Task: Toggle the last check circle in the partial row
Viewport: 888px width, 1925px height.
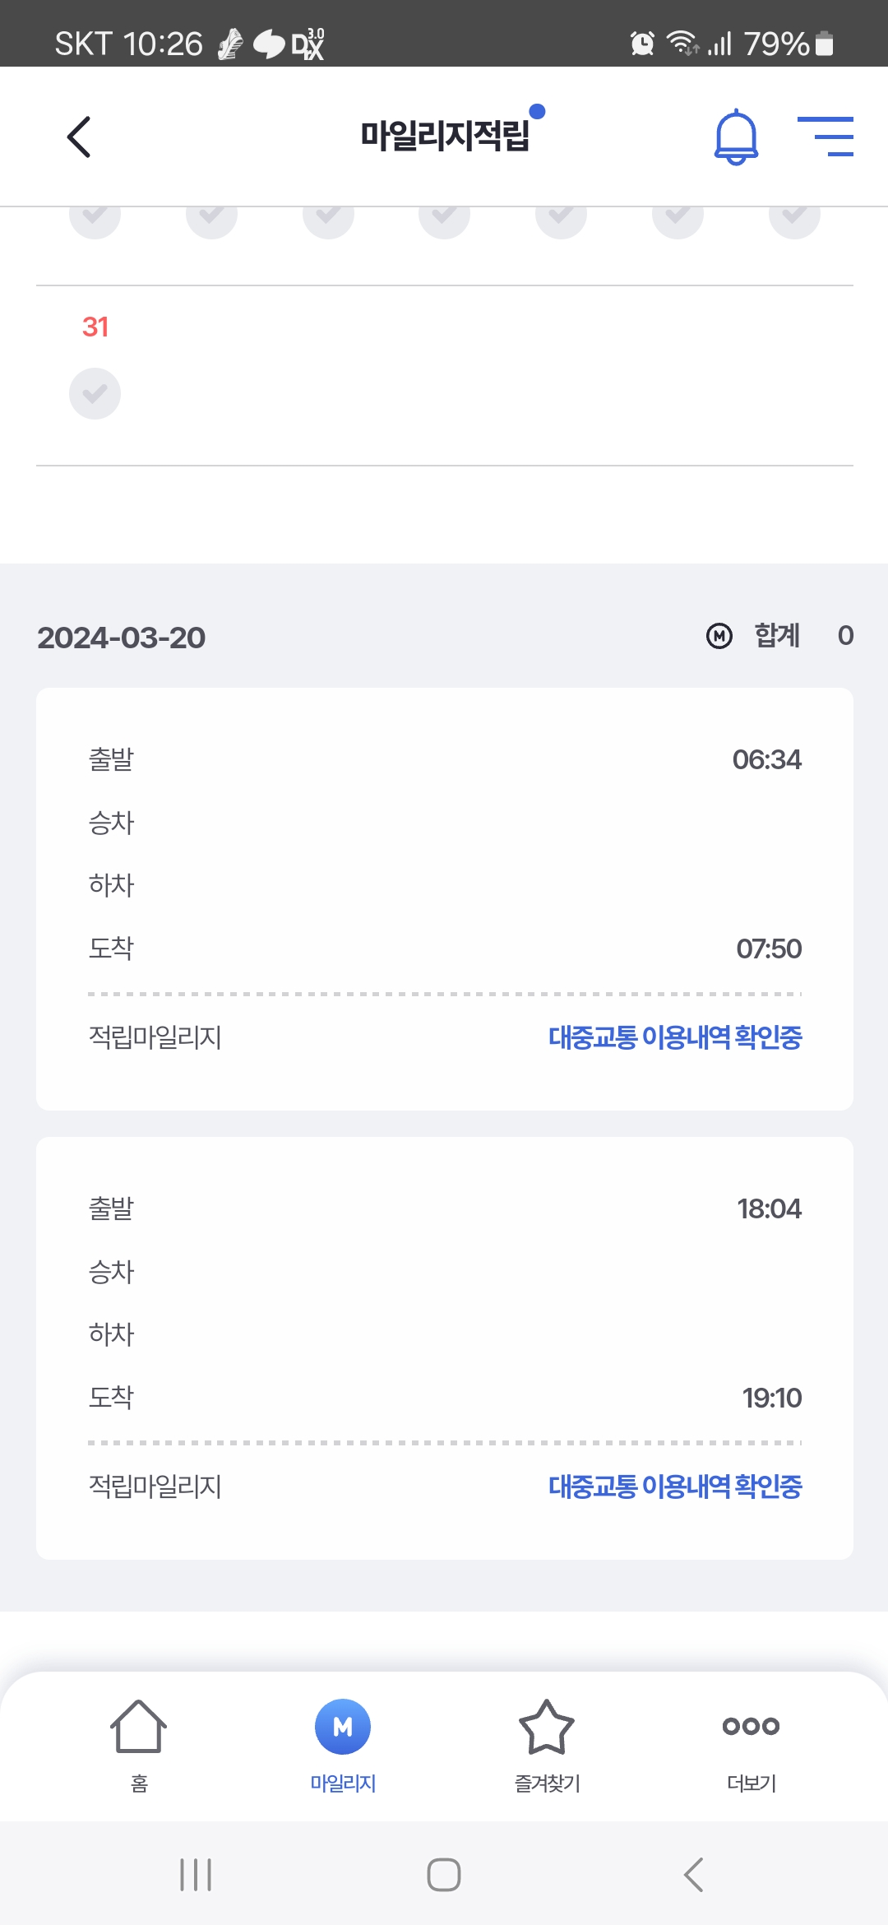Action: (794, 218)
